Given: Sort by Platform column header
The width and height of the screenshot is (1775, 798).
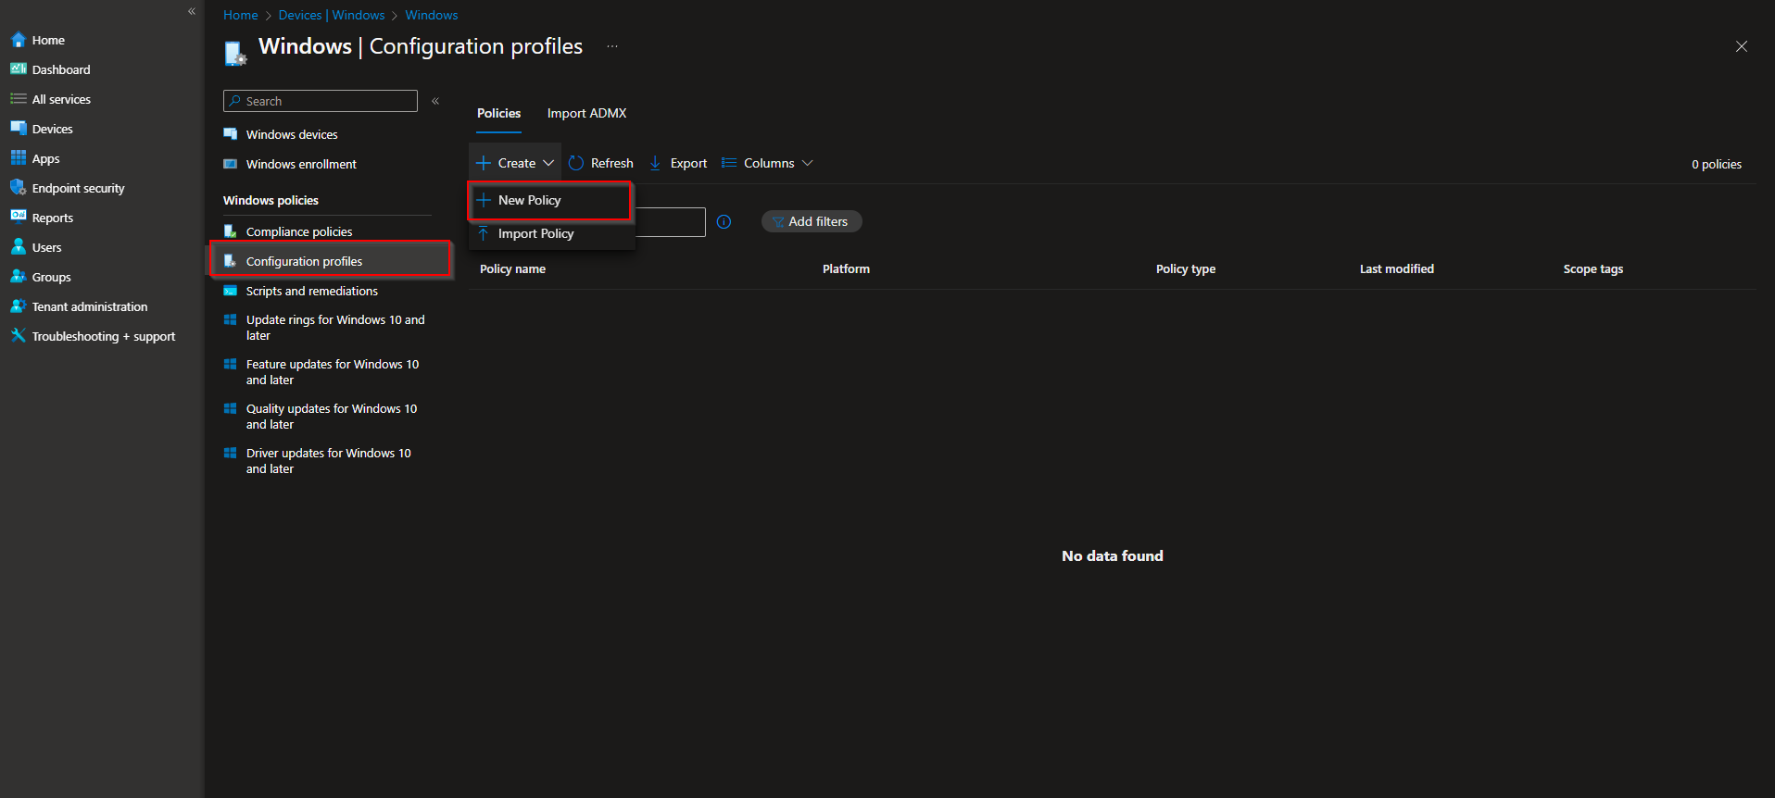Looking at the screenshot, I should tap(846, 268).
